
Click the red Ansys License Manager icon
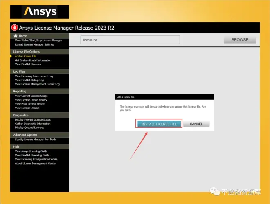(15, 28)
